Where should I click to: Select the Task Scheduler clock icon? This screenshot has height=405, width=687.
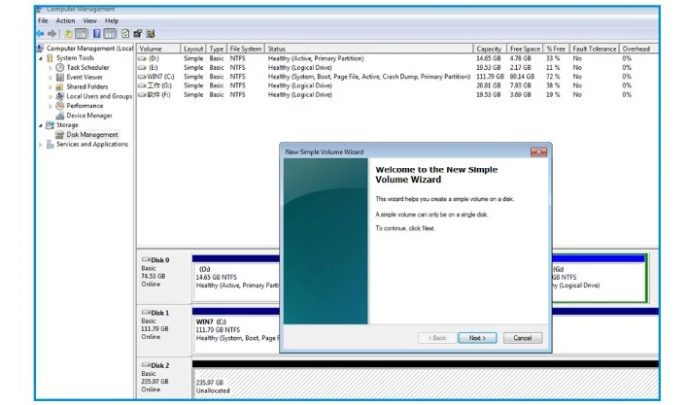[60, 67]
